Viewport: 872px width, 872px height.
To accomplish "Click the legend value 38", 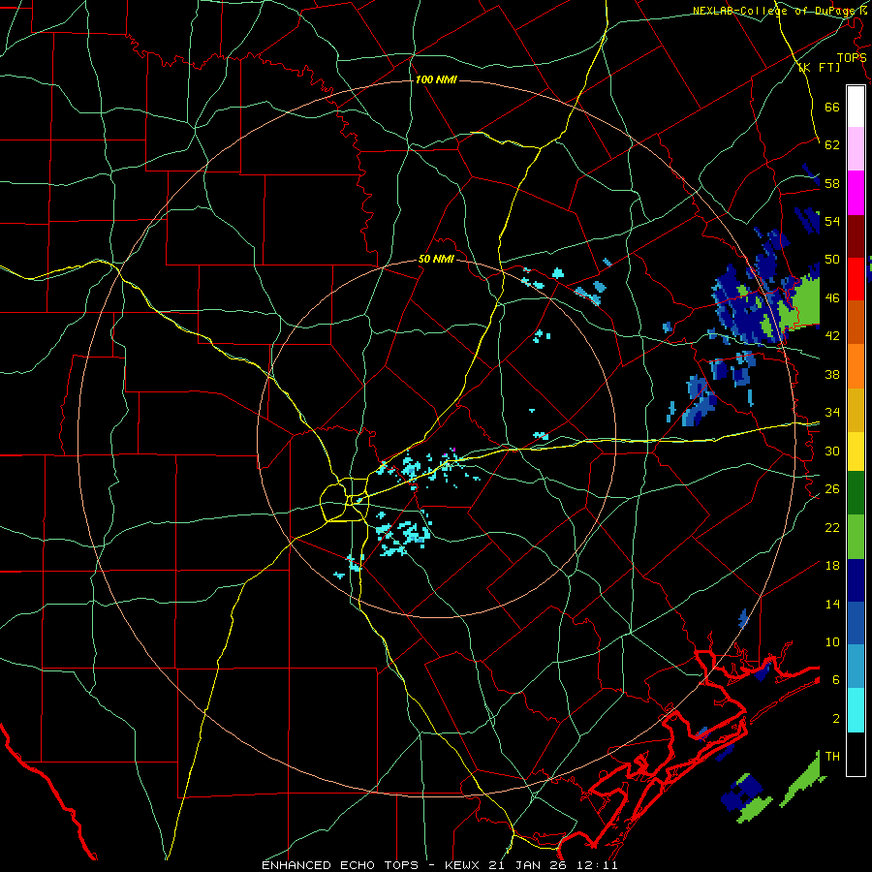I will [832, 374].
